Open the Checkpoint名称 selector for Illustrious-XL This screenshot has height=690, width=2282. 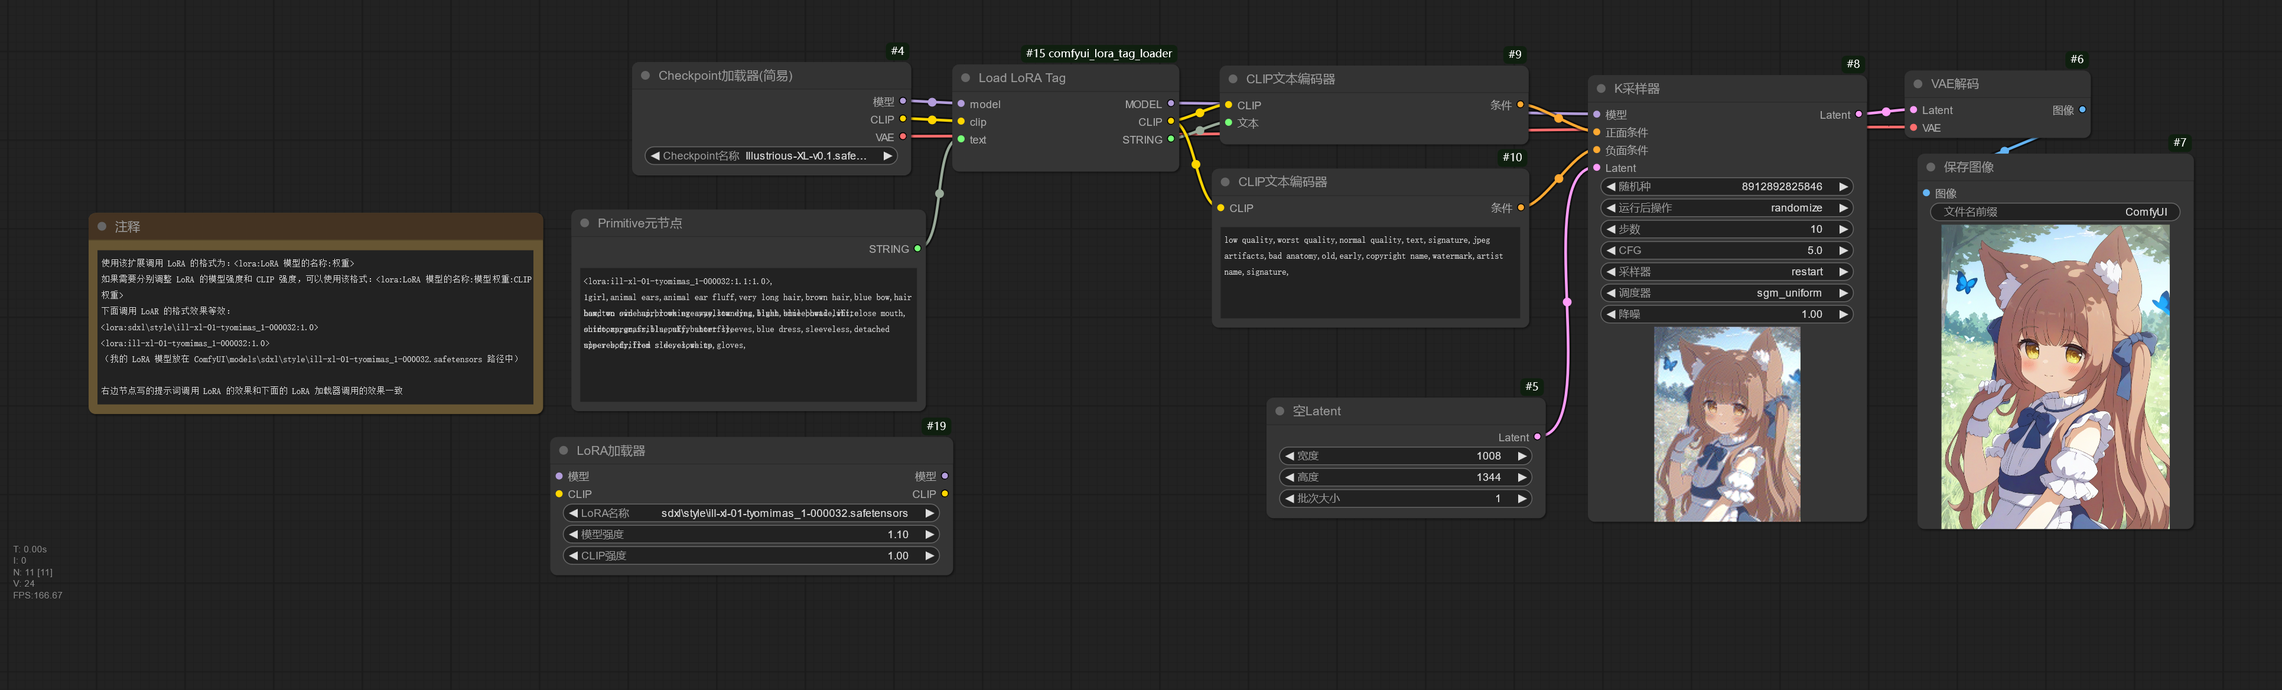pyautogui.click(x=771, y=155)
